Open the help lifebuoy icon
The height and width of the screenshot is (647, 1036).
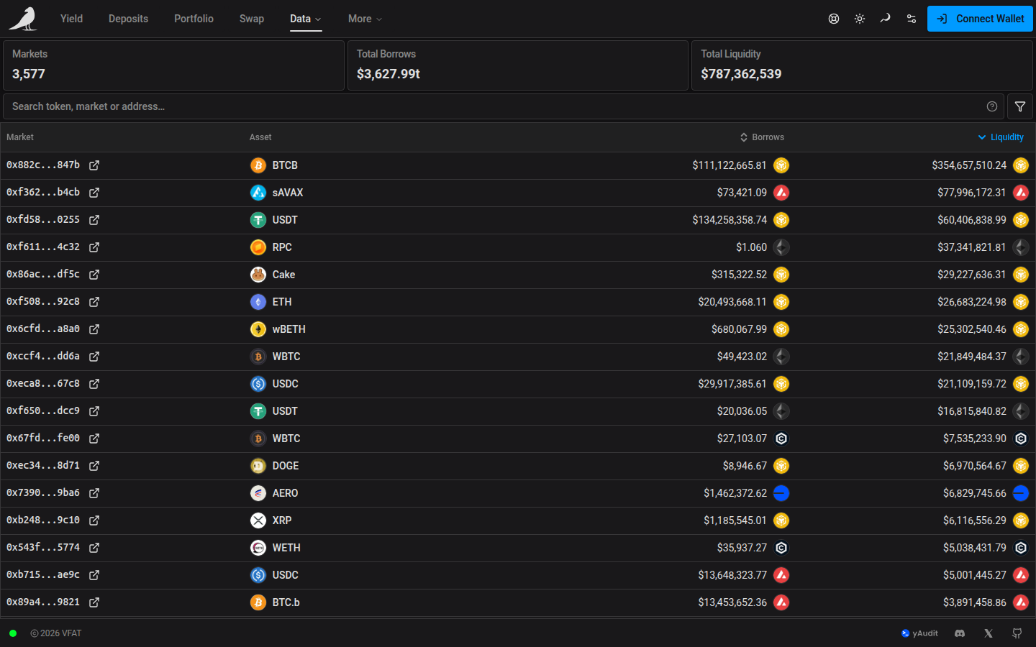[x=834, y=19]
